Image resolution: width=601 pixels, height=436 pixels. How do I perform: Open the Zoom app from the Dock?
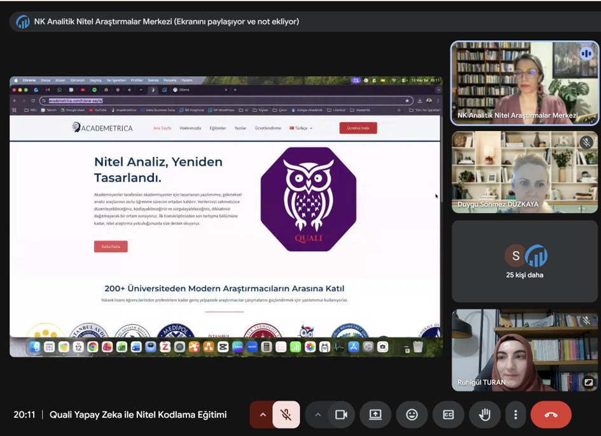click(x=252, y=347)
